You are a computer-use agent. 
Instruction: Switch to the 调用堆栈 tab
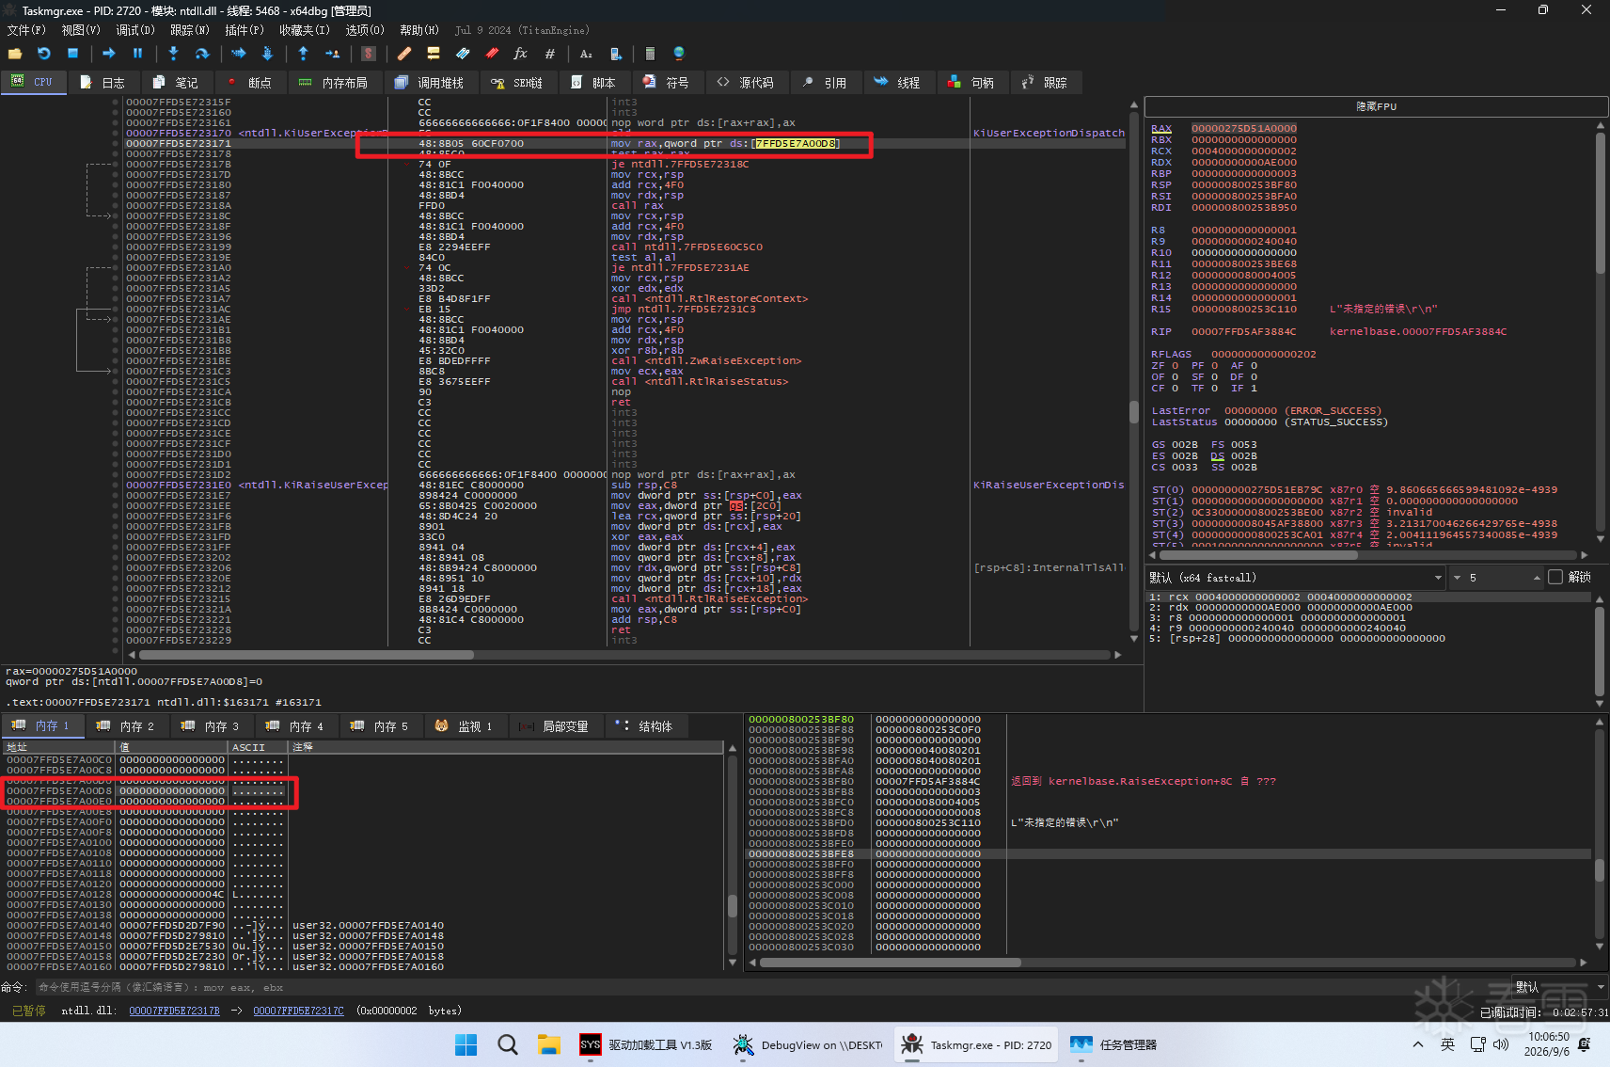tap(429, 83)
